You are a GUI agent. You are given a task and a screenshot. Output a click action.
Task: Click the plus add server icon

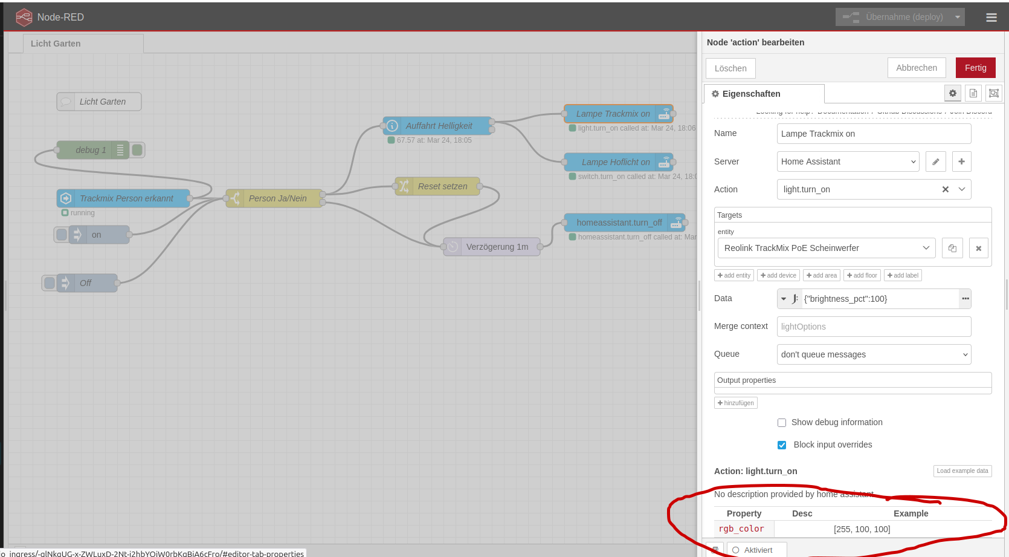961,161
